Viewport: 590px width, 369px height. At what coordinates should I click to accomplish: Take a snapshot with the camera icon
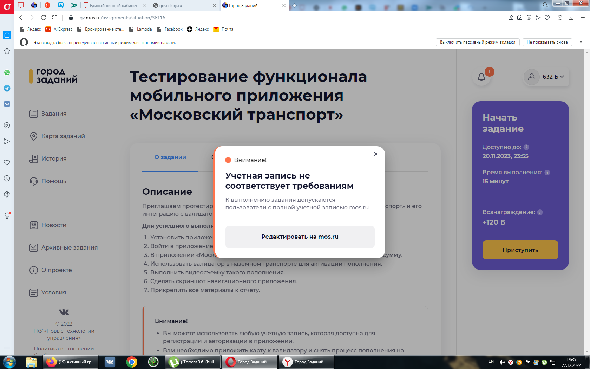tap(520, 18)
